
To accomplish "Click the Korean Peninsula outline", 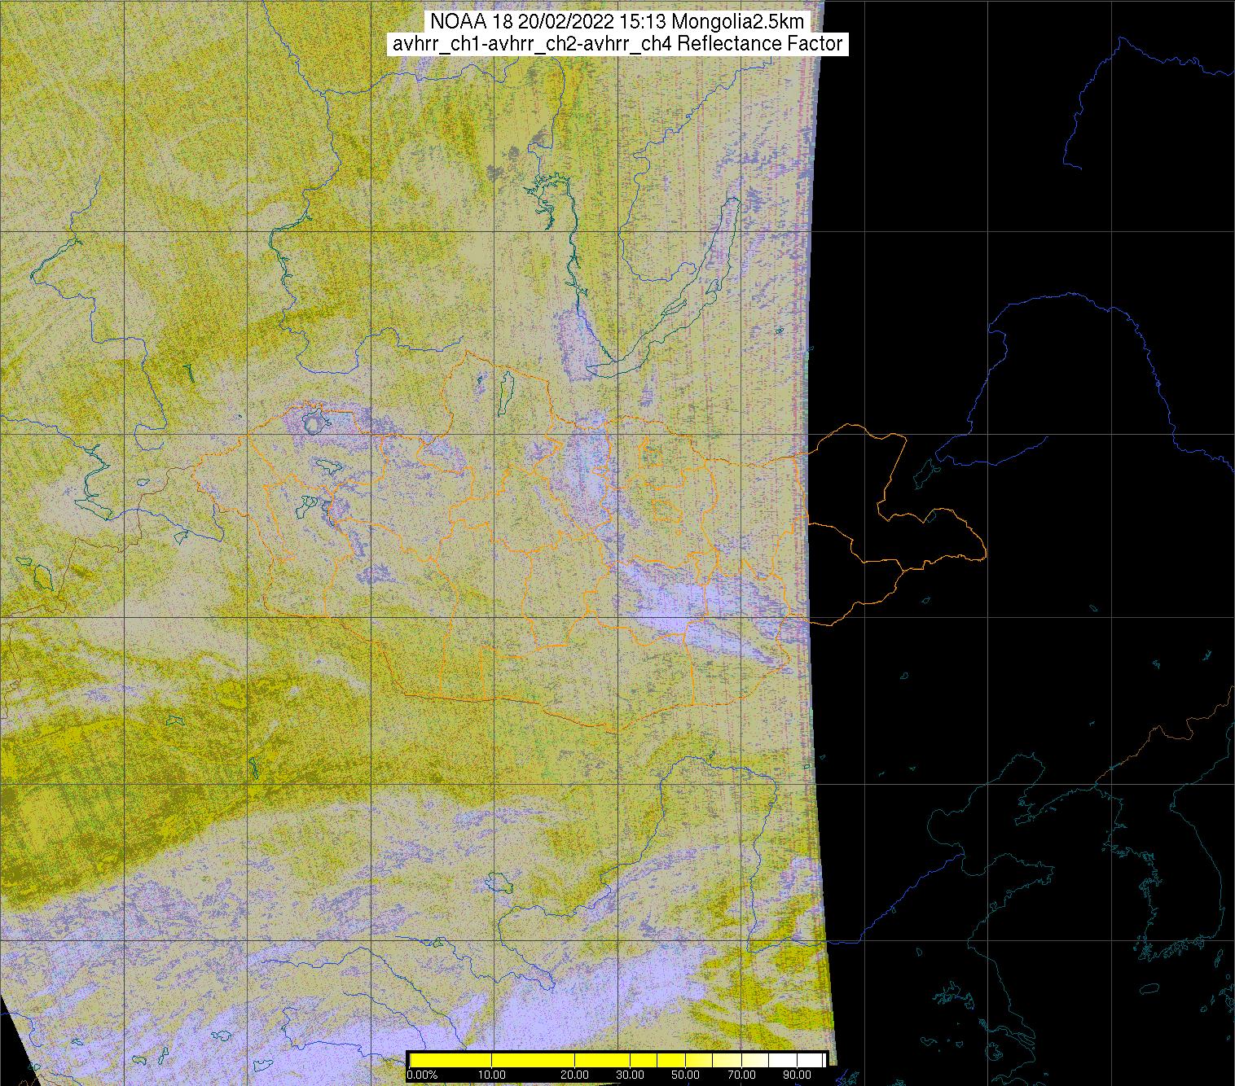I will coord(1157,896).
